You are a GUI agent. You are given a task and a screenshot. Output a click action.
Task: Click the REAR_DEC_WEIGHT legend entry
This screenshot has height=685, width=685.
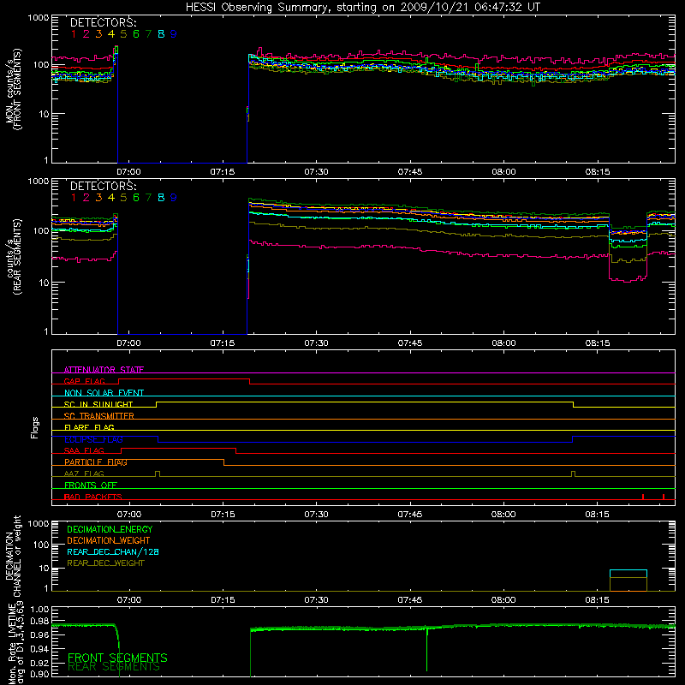coord(105,563)
